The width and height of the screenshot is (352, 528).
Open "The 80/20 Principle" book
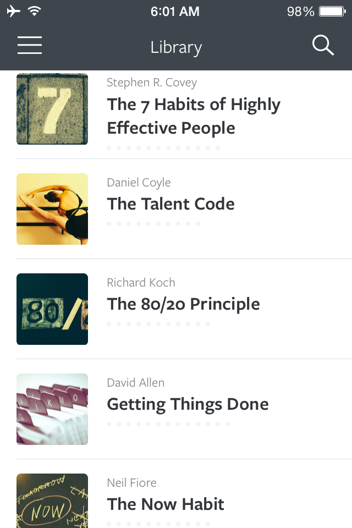[183, 304]
